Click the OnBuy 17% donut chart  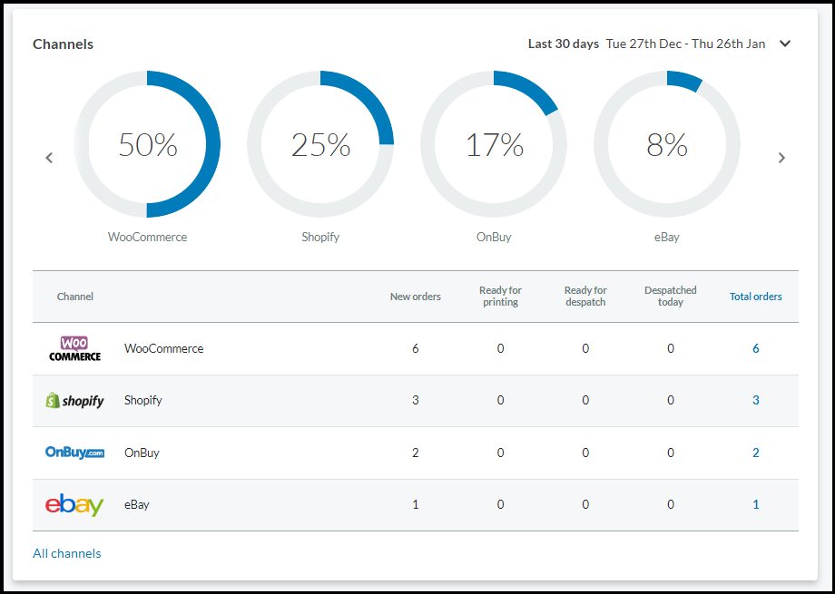tap(494, 144)
